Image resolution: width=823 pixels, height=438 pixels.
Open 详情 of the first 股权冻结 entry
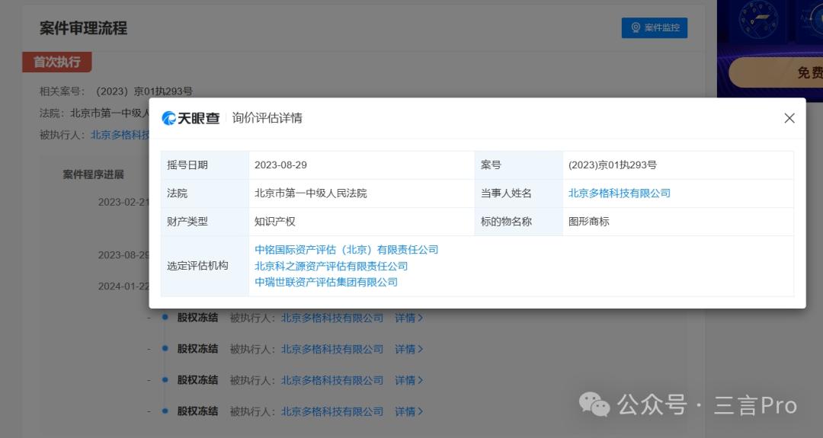[408, 318]
